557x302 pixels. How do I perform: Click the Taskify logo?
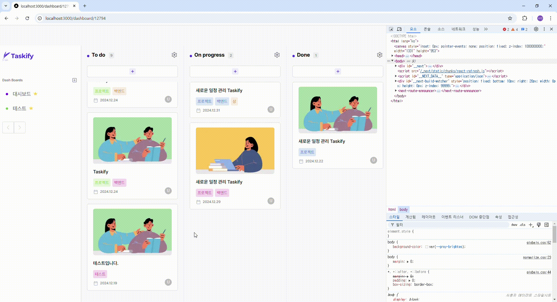tap(18, 56)
